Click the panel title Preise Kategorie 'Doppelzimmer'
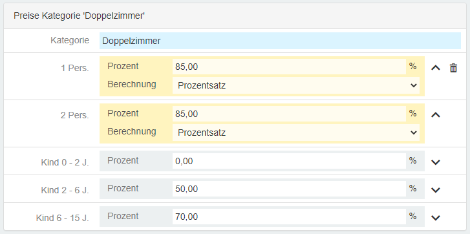This screenshot has width=470, height=234. 79,16
